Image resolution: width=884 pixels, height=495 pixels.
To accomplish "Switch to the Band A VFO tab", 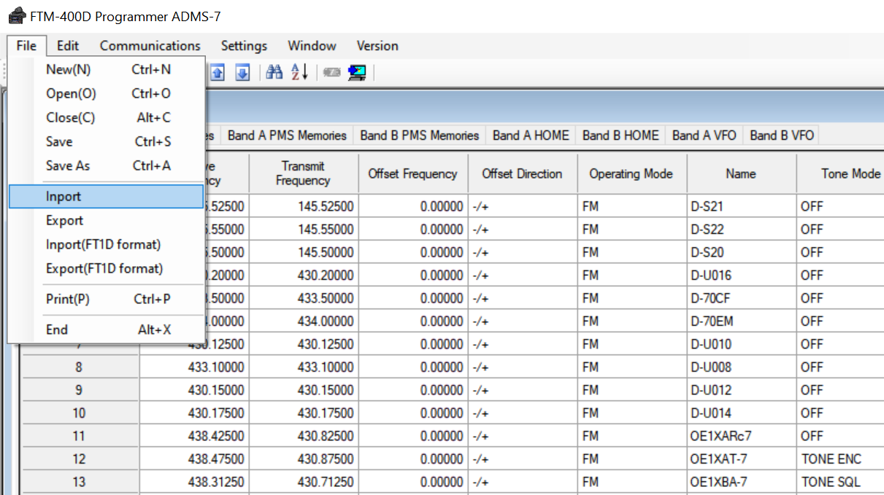I will [704, 135].
